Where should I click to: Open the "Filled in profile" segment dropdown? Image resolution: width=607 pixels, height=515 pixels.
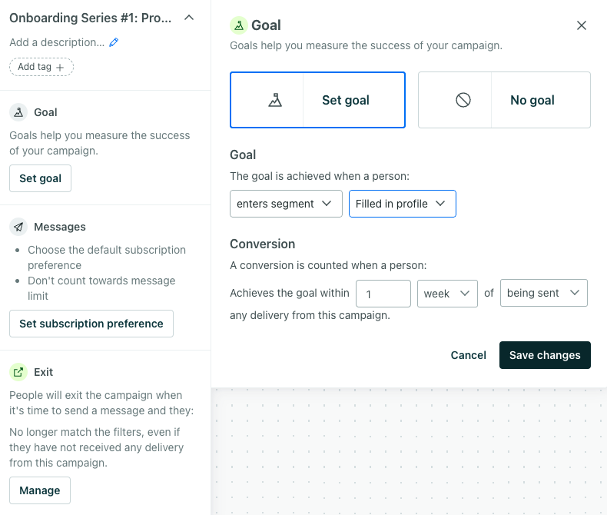402,204
